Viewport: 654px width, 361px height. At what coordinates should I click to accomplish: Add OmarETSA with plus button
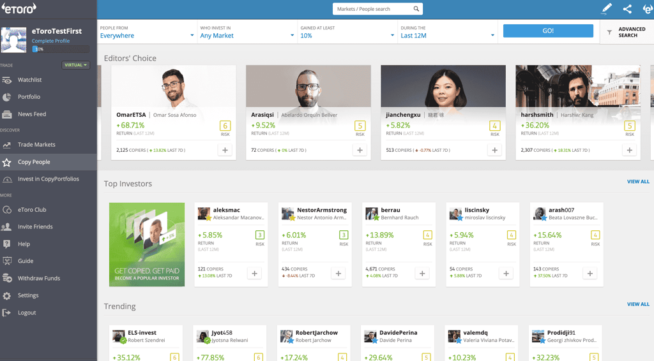(x=225, y=150)
